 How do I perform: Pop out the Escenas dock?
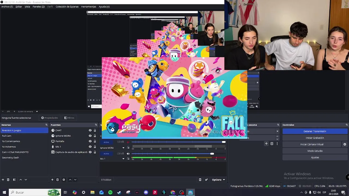(46, 125)
